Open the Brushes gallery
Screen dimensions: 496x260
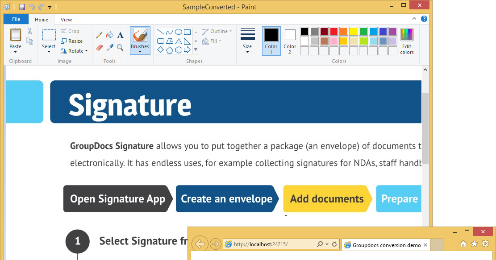[x=140, y=46]
